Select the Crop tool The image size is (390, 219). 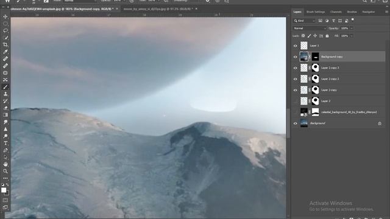[5, 44]
